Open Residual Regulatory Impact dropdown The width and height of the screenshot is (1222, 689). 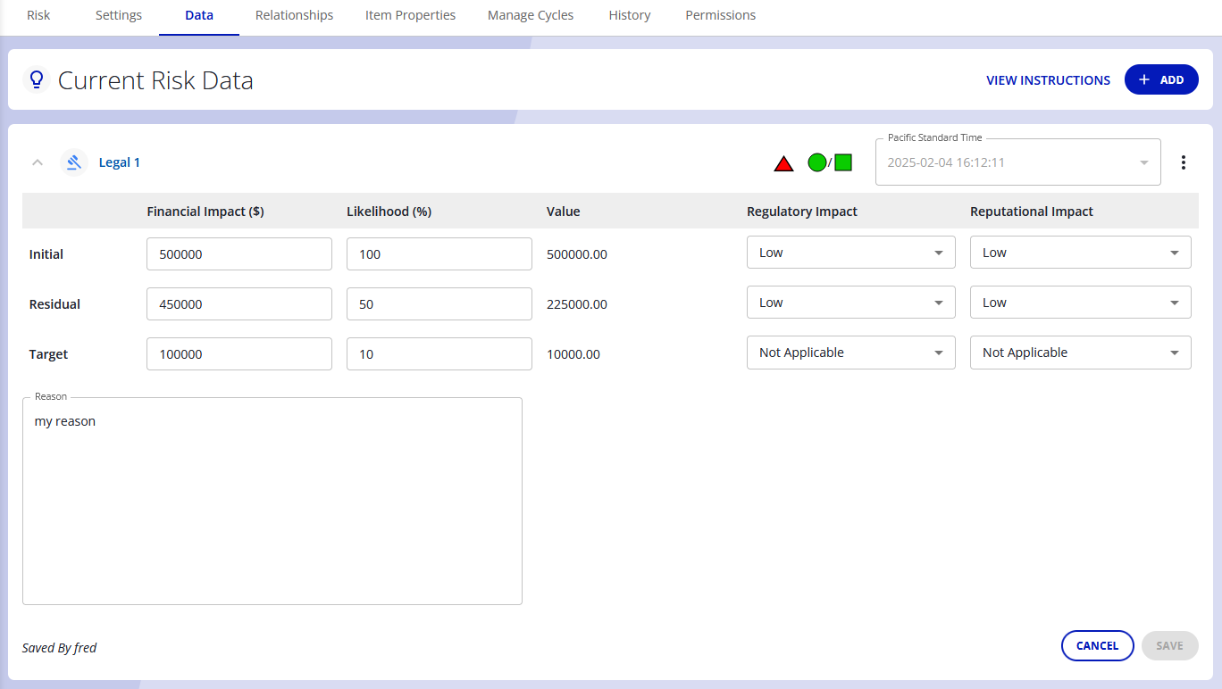point(850,303)
